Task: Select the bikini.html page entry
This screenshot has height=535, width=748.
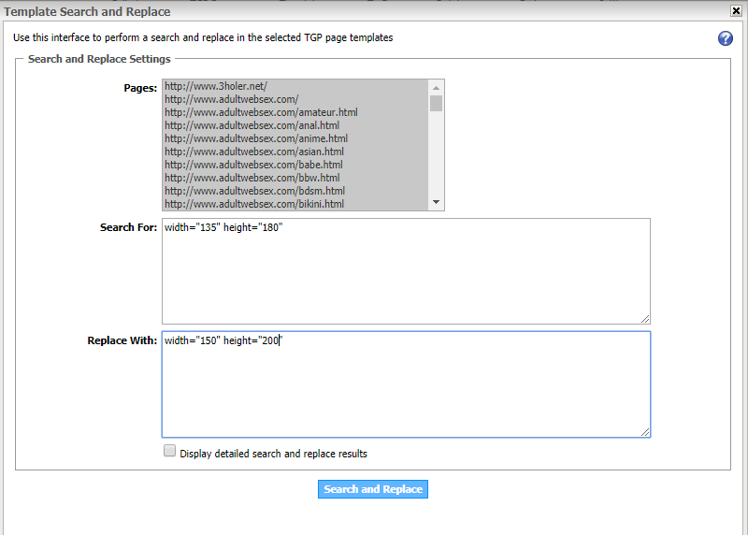Action: coord(254,204)
